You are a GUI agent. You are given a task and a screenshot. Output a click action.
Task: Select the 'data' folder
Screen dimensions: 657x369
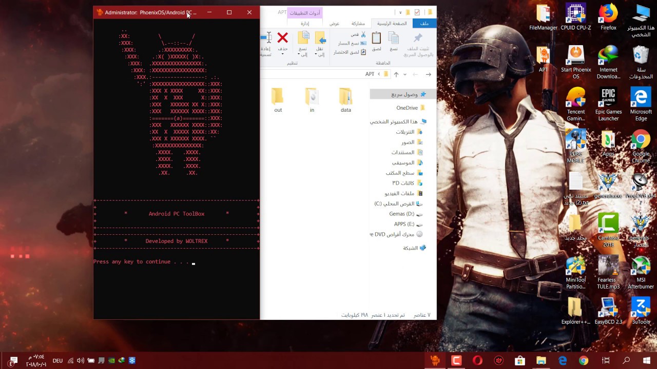(345, 100)
